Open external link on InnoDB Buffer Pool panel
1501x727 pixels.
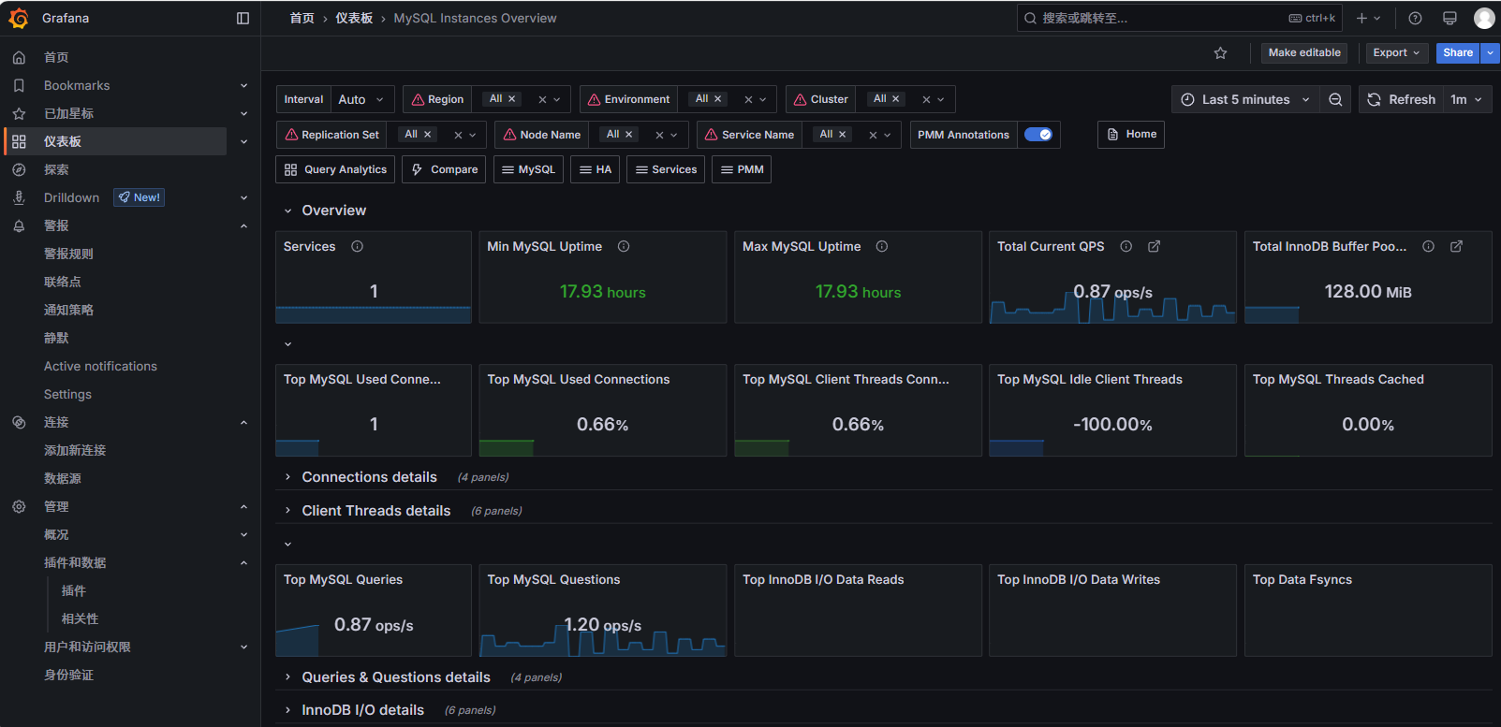pyautogui.click(x=1456, y=246)
